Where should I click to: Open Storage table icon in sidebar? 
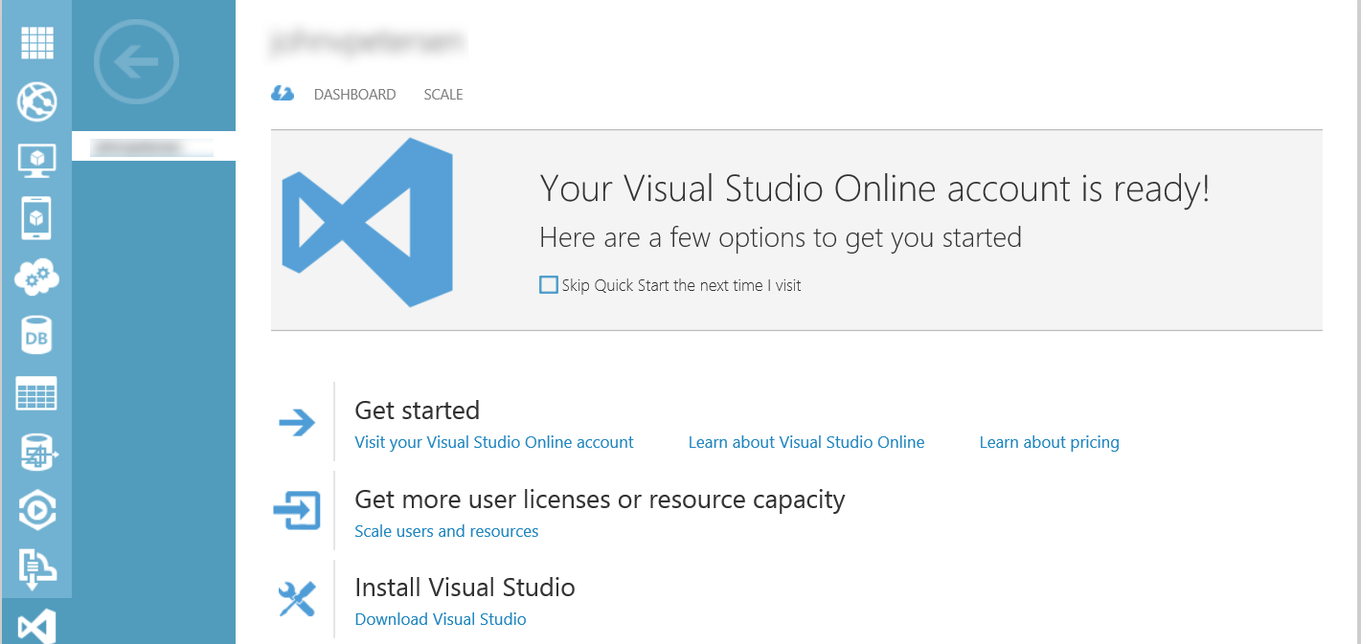tap(36, 393)
